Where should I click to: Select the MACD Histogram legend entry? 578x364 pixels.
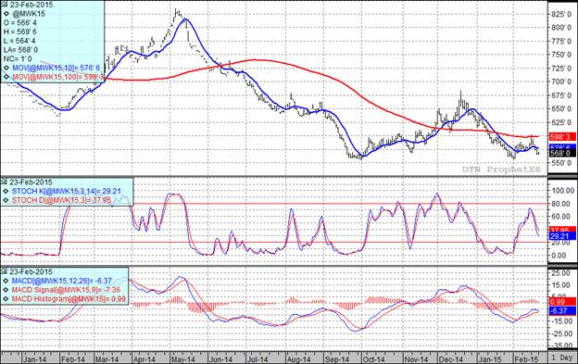(69, 299)
